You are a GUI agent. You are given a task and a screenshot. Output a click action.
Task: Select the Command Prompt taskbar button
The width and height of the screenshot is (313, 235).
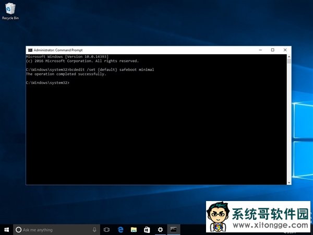(x=174, y=229)
